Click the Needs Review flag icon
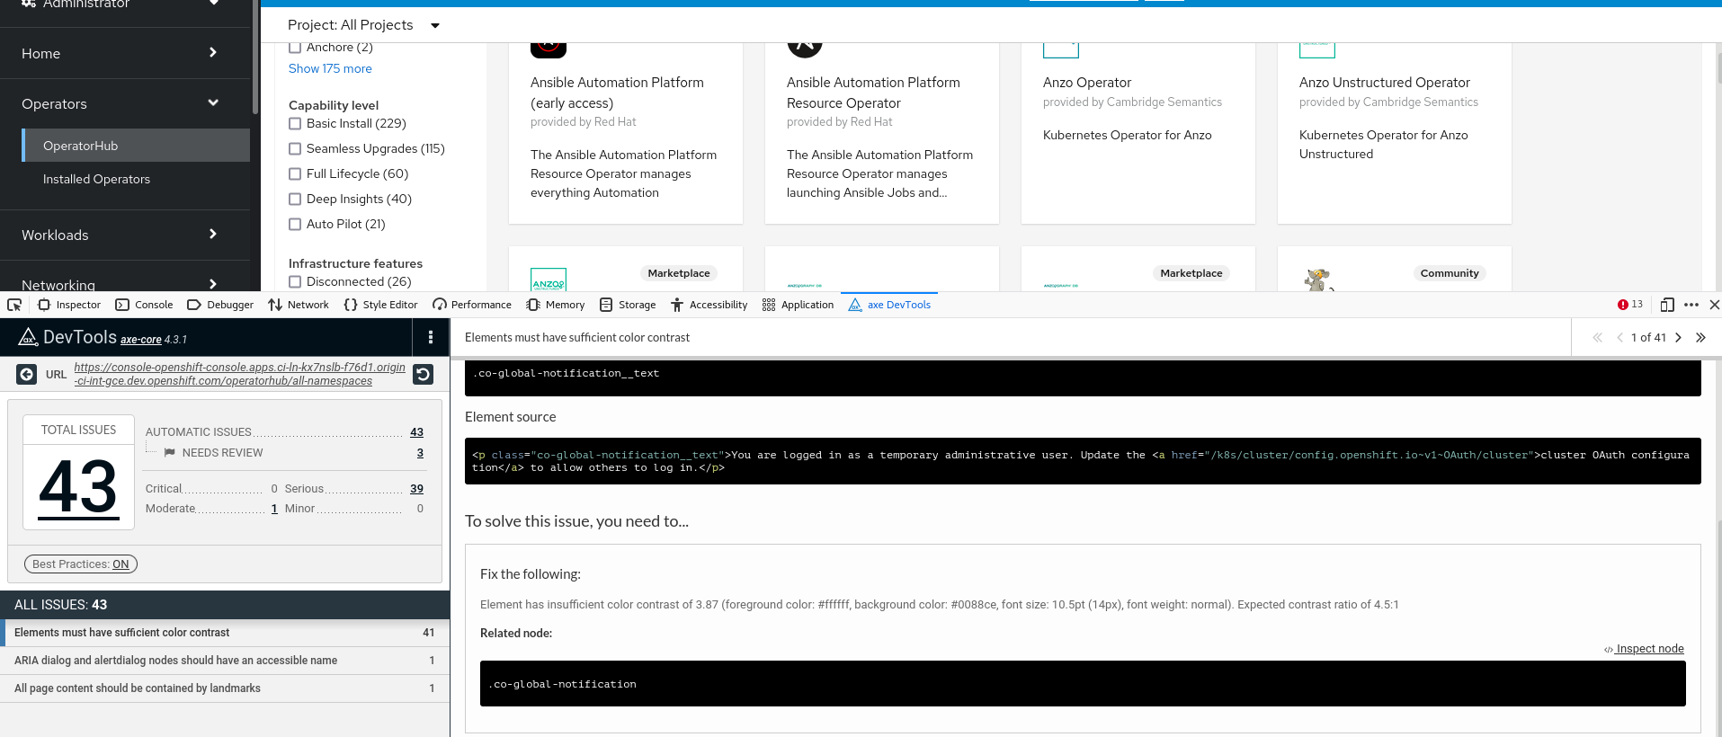The image size is (1722, 737). pos(169,453)
